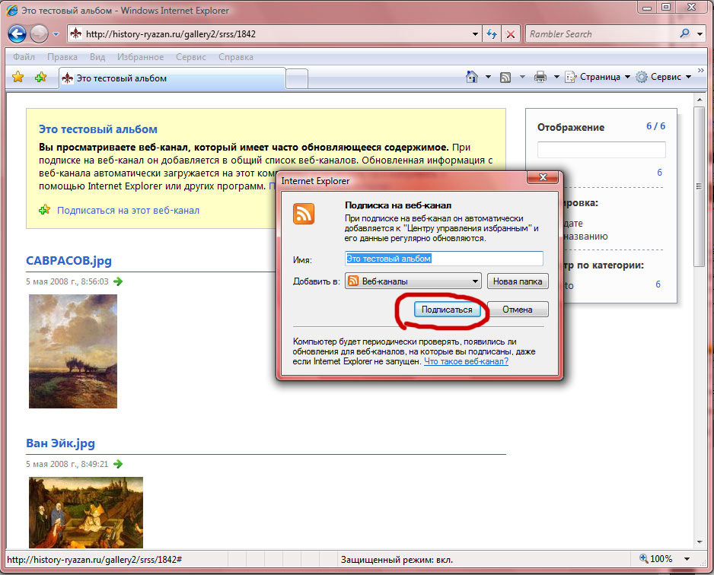Click the address bar URL field

[274, 34]
